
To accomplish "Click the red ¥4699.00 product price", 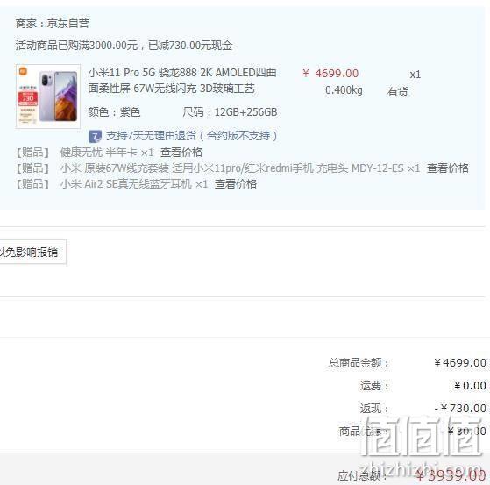I will point(330,74).
